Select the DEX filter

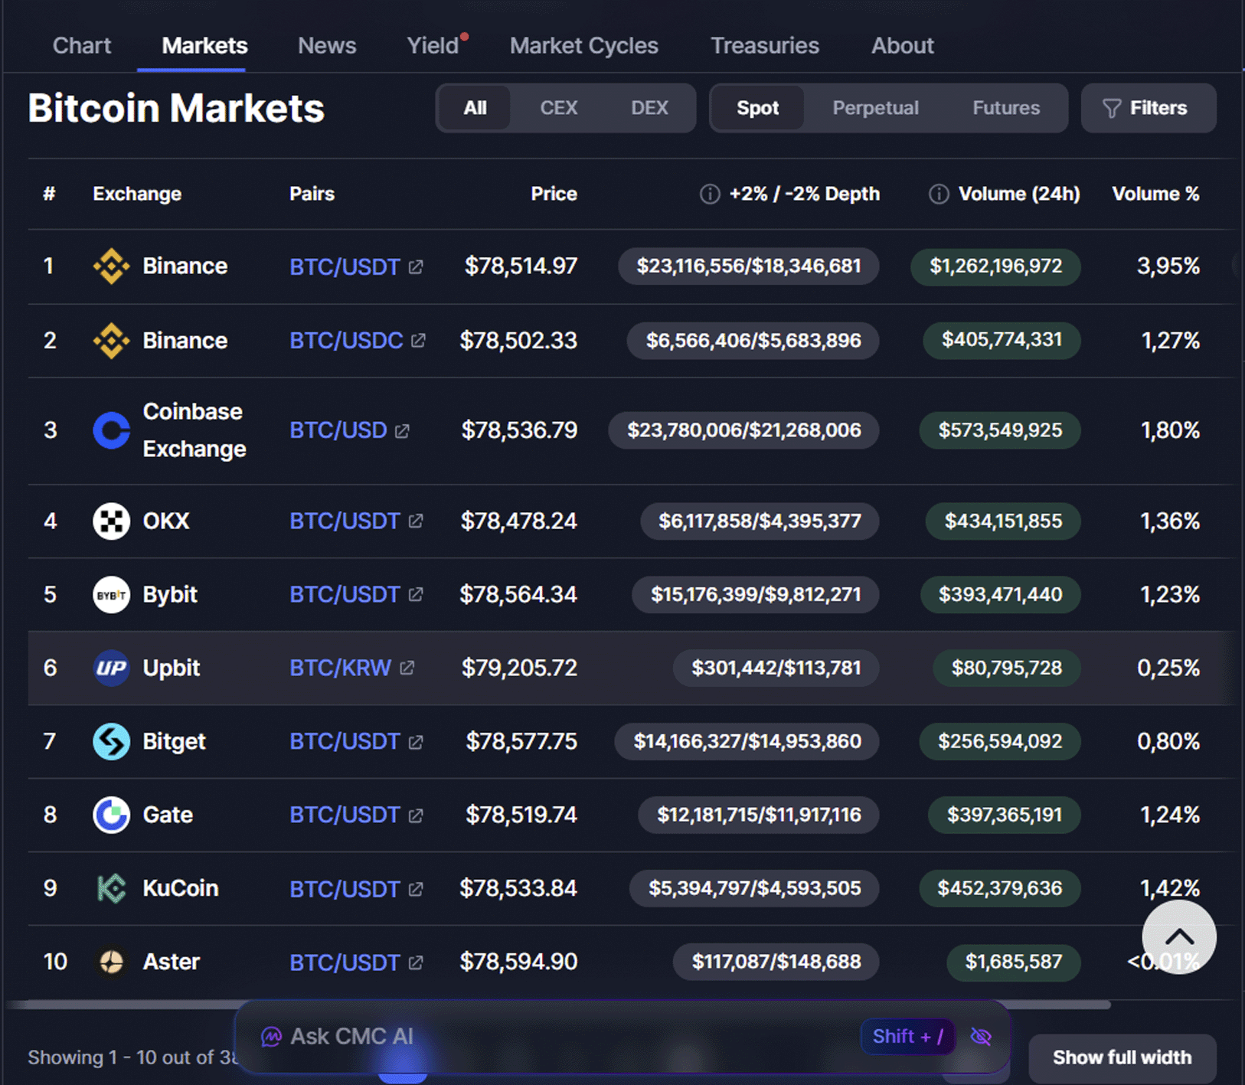pos(649,108)
